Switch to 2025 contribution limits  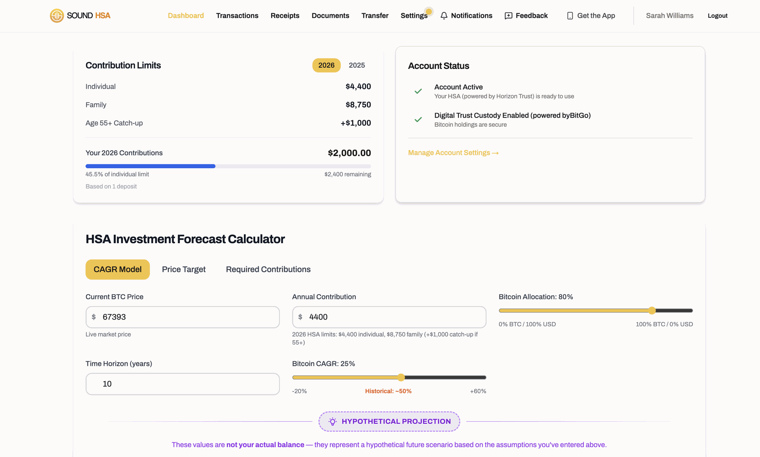click(x=357, y=65)
